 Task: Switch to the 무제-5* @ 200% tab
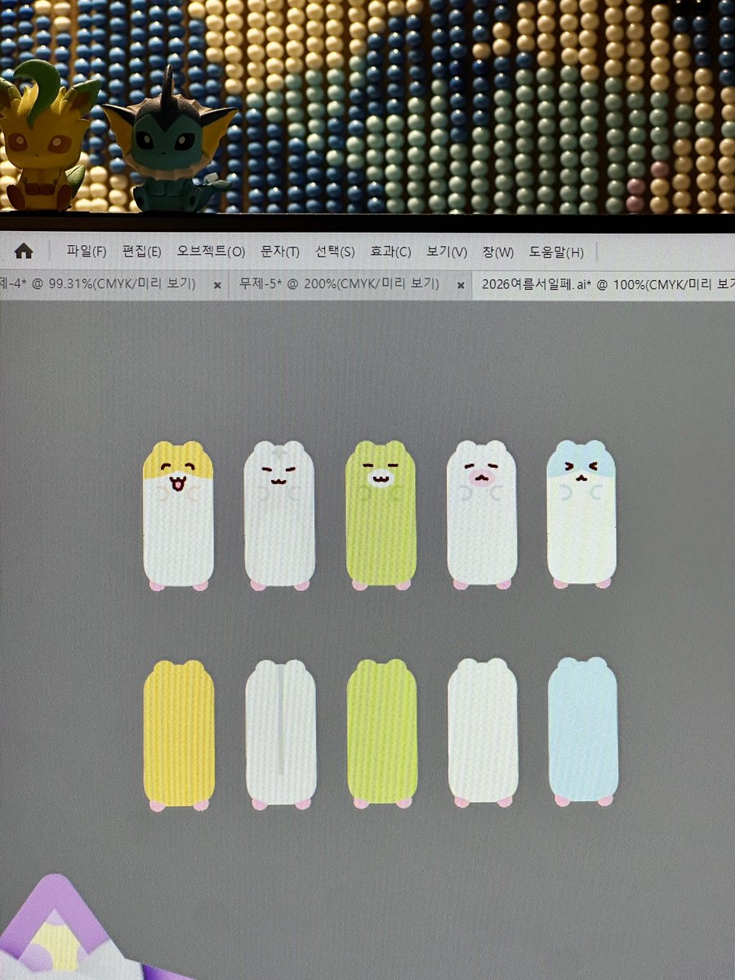coord(340,284)
